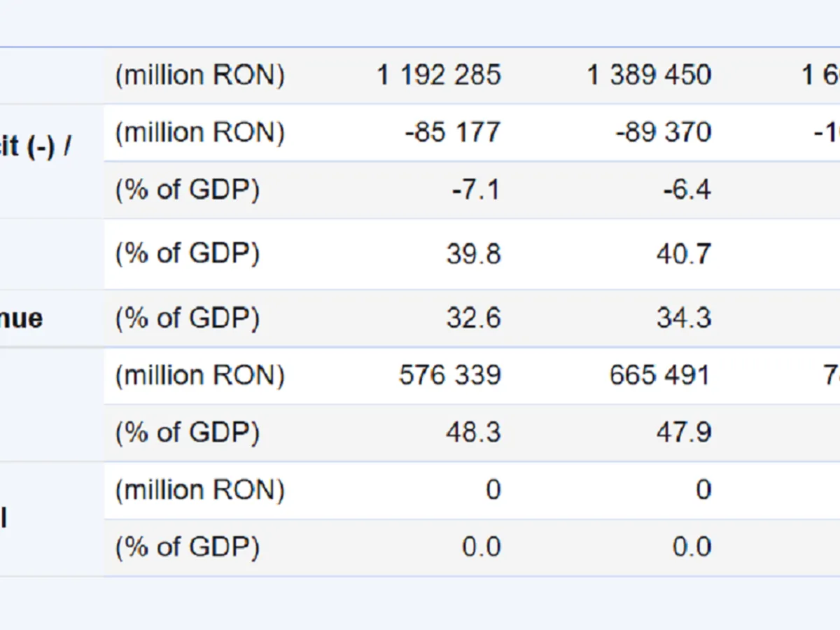Select the 1 389 450 value cell
The height and width of the screenshot is (630, 840).
[x=649, y=76]
